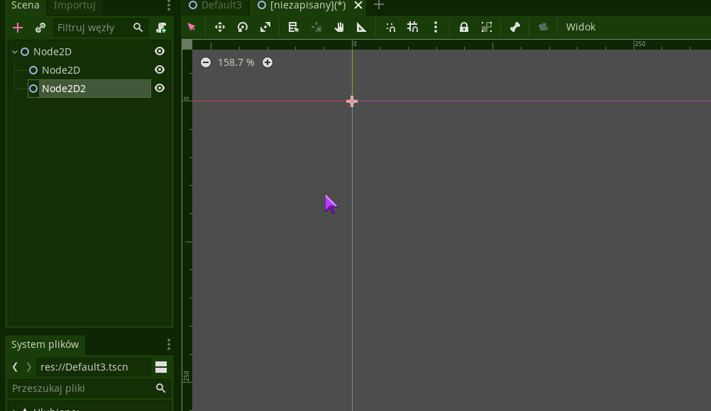Activate the Ruler mode tool
This screenshot has width=711, height=411.
[361, 27]
